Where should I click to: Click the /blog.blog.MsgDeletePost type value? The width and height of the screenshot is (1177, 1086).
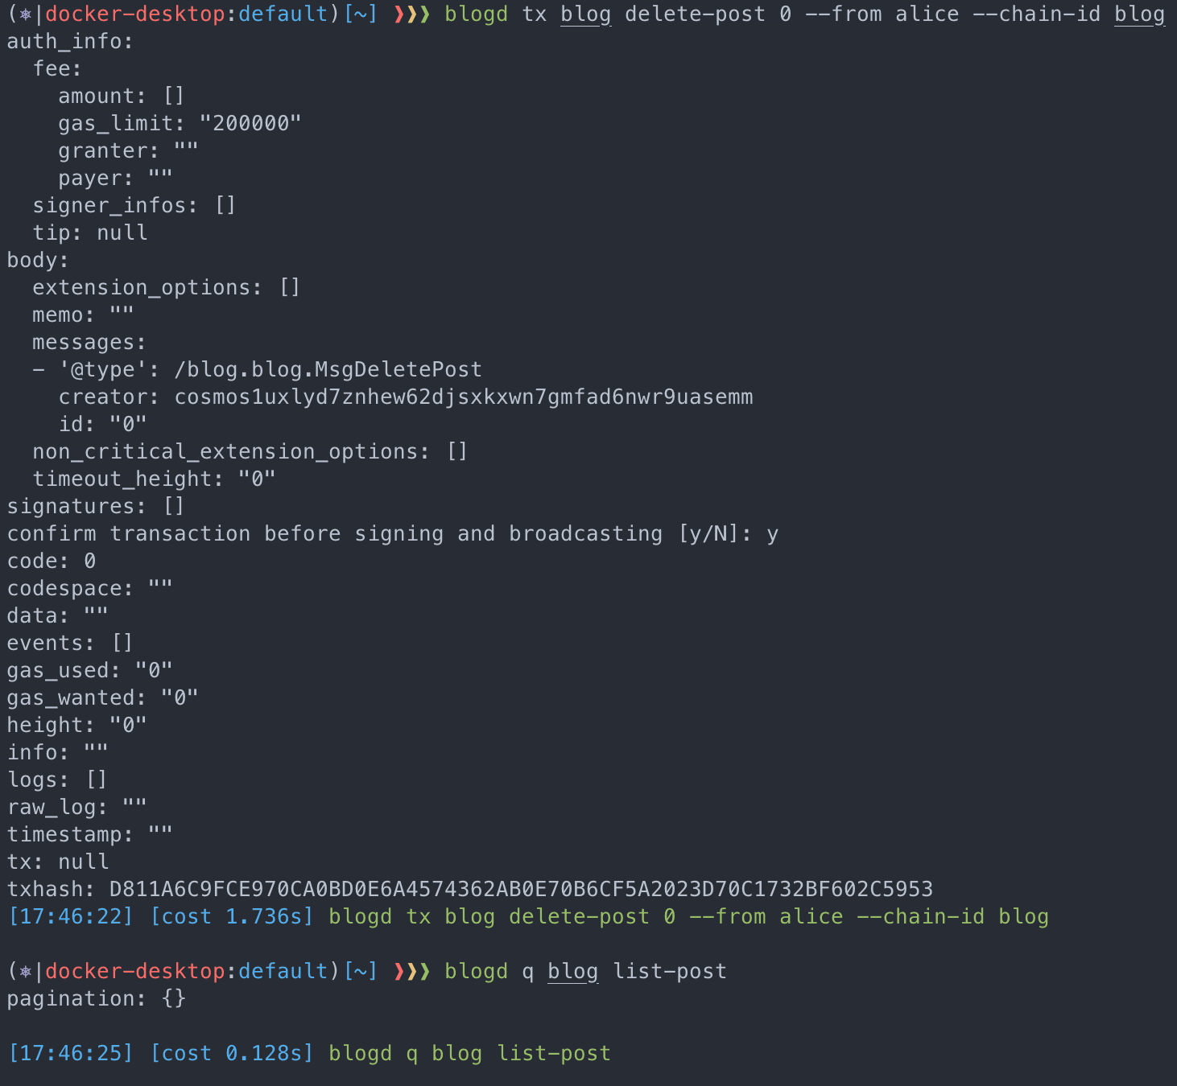328,370
